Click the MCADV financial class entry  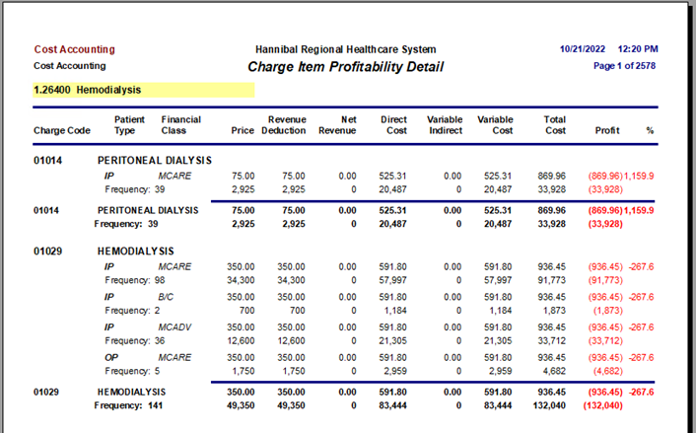tap(174, 327)
